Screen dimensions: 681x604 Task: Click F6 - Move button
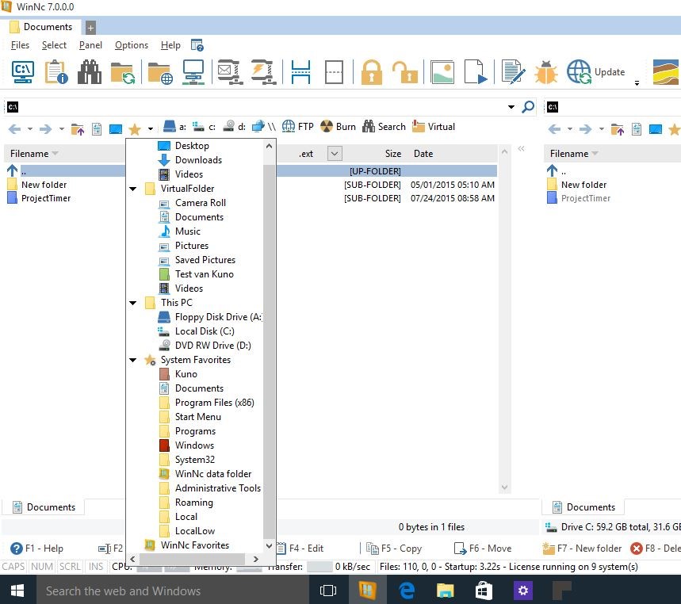coord(483,549)
